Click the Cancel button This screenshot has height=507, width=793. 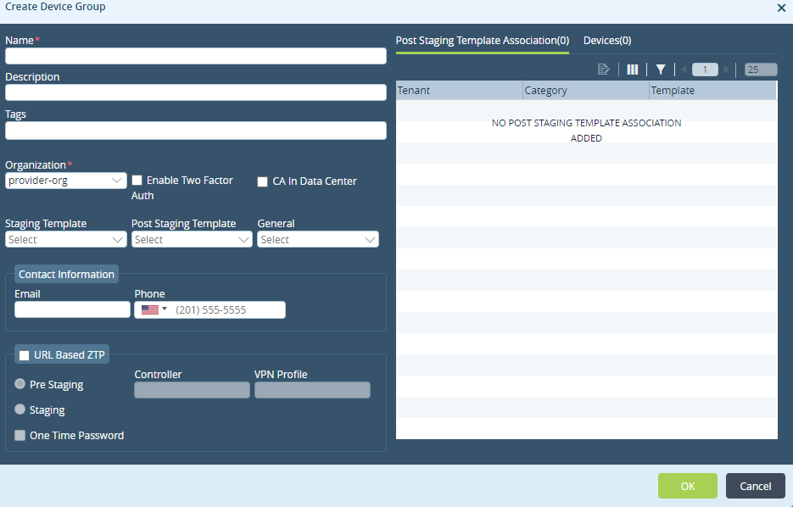pyautogui.click(x=755, y=486)
